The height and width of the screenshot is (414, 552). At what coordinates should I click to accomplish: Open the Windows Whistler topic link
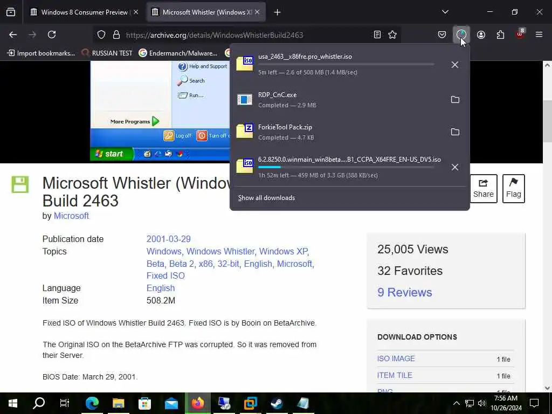tap(220, 251)
